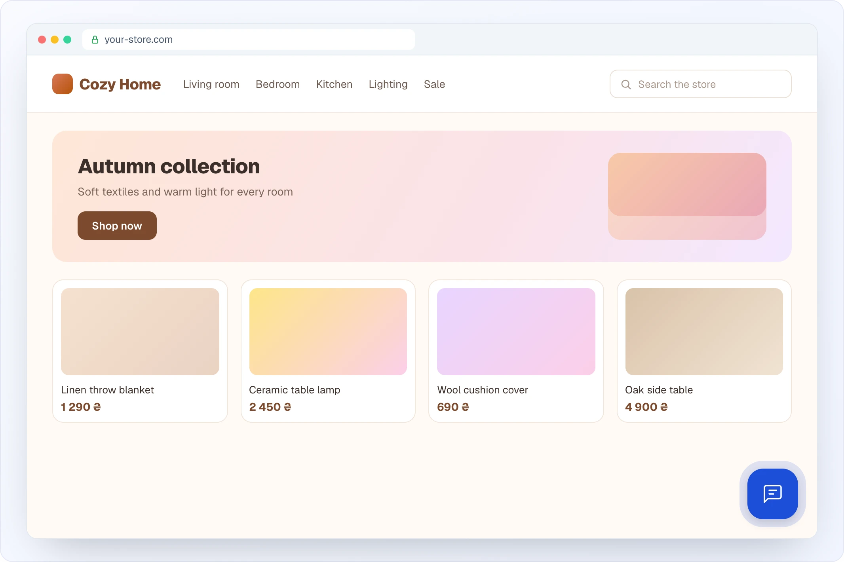Open the blue chat widget button

tap(772, 494)
